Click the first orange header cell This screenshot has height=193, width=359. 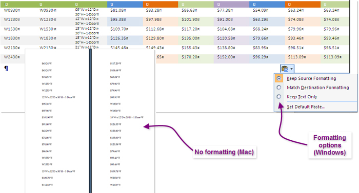[x=161, y=4]
